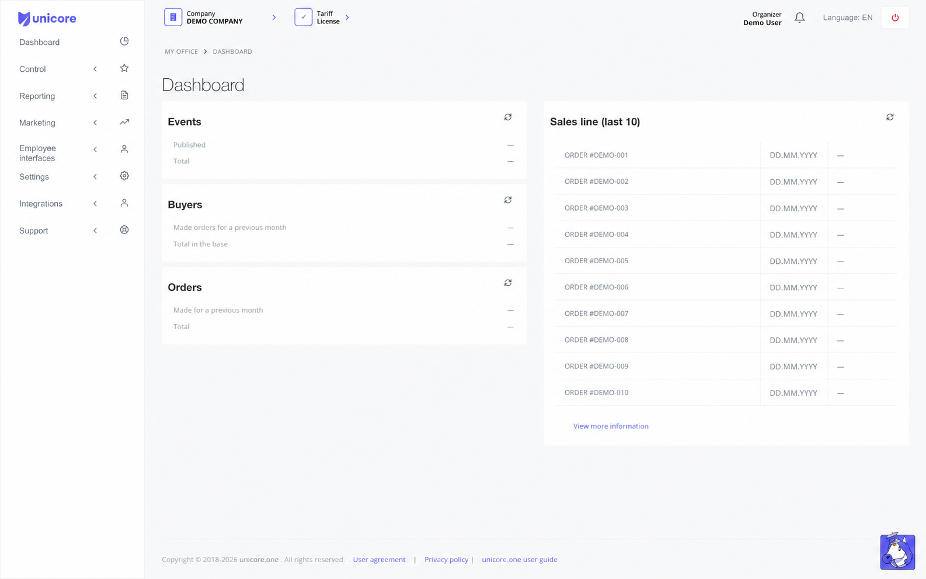Click the red power logout button
The height and width of the screenshot is (579, 926).
click(x=895, y=18)
